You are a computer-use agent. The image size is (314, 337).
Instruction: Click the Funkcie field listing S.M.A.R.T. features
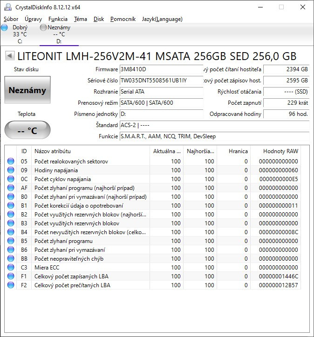coord(214,136)
